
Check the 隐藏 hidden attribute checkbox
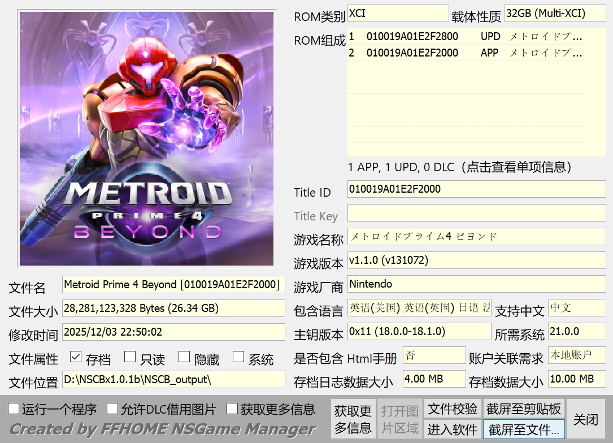pyautogui.click(x=184, y=357)
